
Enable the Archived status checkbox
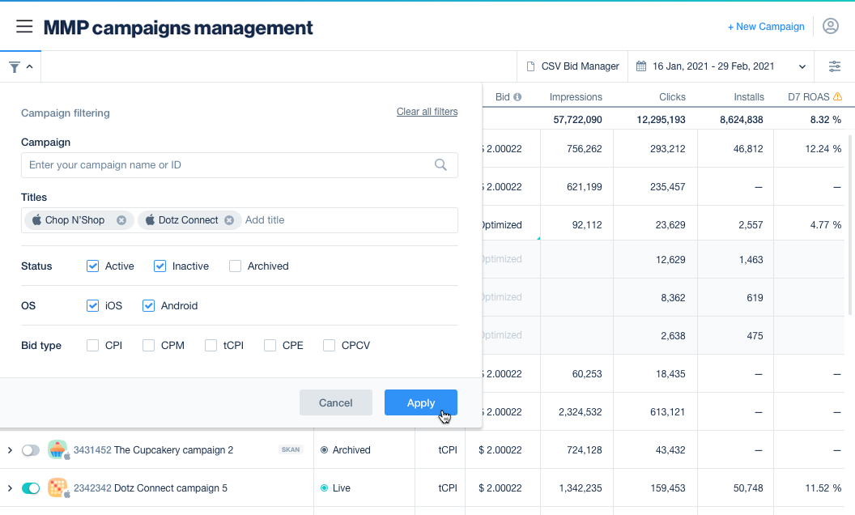point(235,266)
